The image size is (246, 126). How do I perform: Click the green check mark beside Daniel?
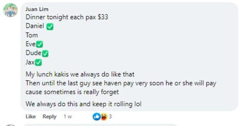point(50,27)
